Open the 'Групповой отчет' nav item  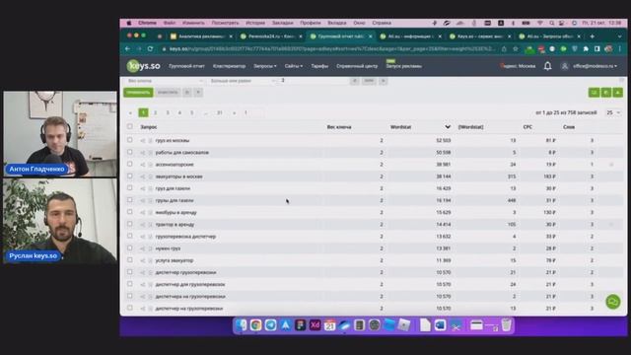point(186,66)
